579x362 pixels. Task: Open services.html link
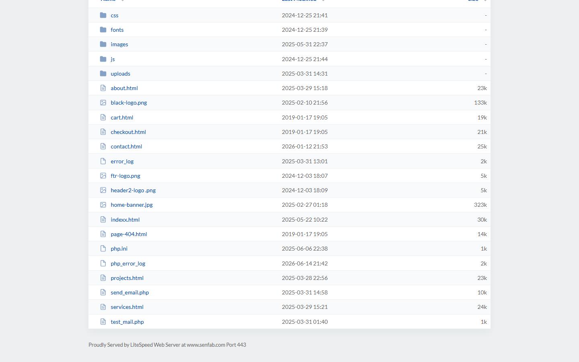tap(127, 307)
